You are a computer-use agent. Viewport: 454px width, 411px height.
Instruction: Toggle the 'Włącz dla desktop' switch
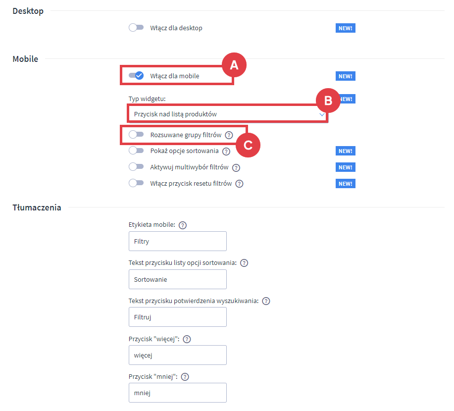[136, 28]
